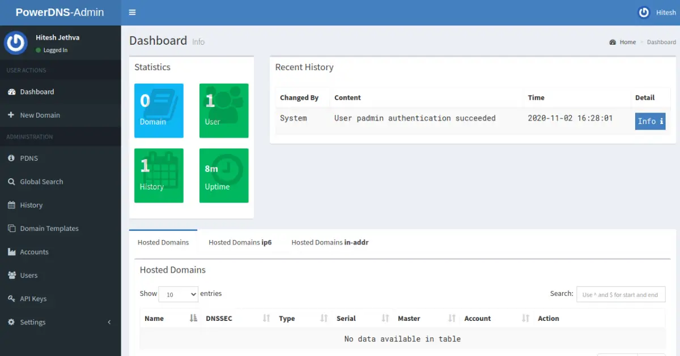Navigate to Home via breadcrumb

point(627,41)
